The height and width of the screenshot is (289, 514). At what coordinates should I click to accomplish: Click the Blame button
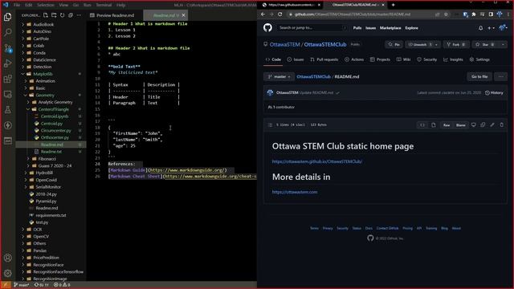click(460, 125)
